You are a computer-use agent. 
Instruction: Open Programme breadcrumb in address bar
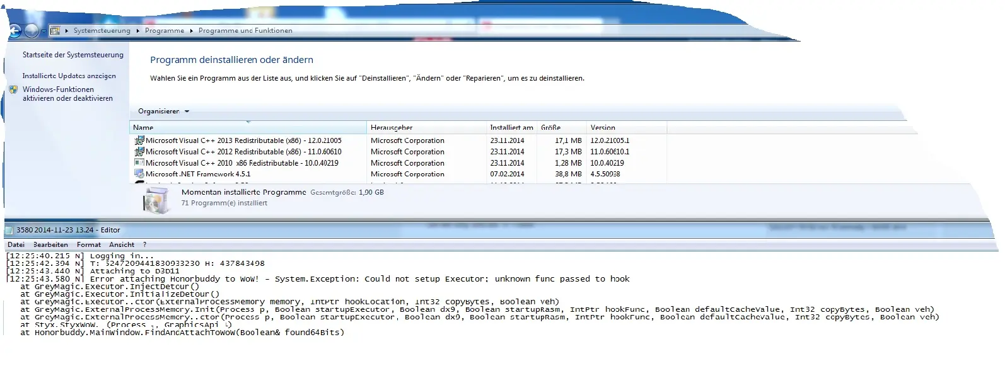165,30
